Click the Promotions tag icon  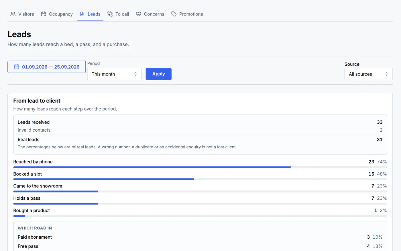click(174, 14)
